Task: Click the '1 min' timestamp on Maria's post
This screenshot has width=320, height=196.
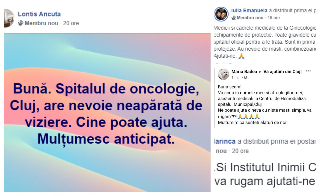Action: (236, 78)
